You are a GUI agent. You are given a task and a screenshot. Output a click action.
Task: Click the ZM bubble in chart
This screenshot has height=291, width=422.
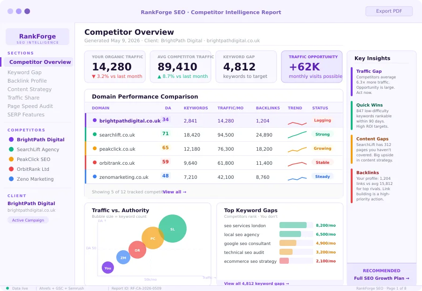point(123,257)
